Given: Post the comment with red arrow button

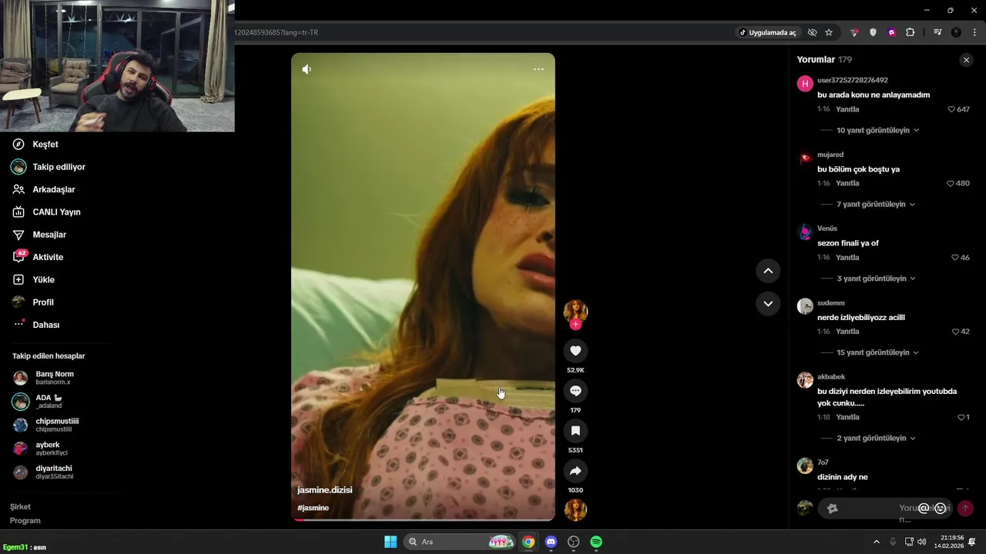Looking at the screenshot, I should point(965,509).
